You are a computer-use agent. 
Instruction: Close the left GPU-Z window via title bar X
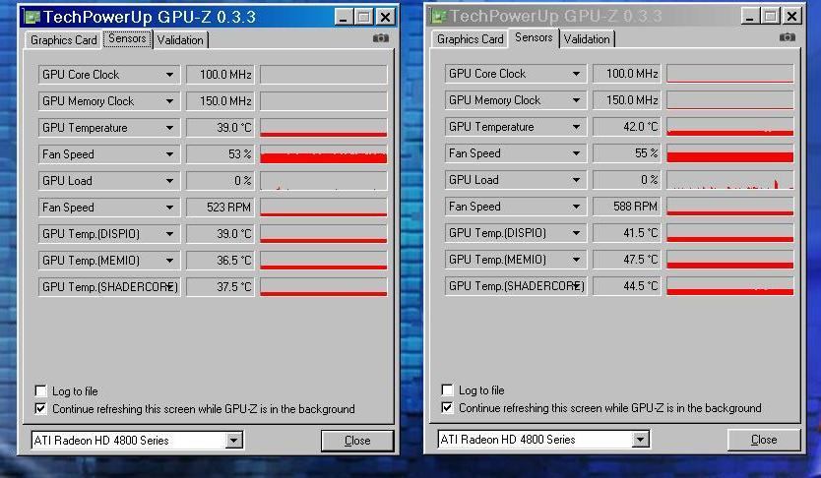tap(385, 18)
